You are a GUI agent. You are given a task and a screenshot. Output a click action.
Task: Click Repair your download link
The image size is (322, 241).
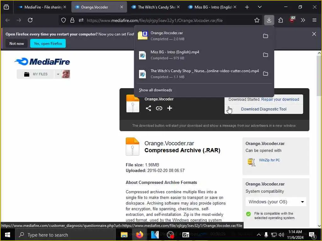(x=280, y=99)
